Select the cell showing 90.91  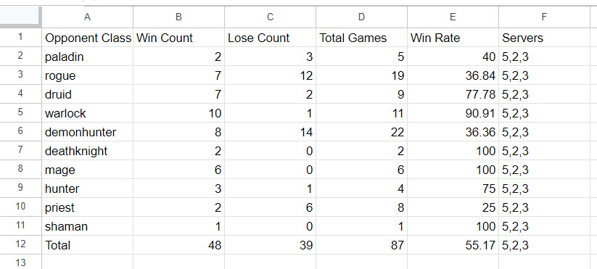coord(453,113)
